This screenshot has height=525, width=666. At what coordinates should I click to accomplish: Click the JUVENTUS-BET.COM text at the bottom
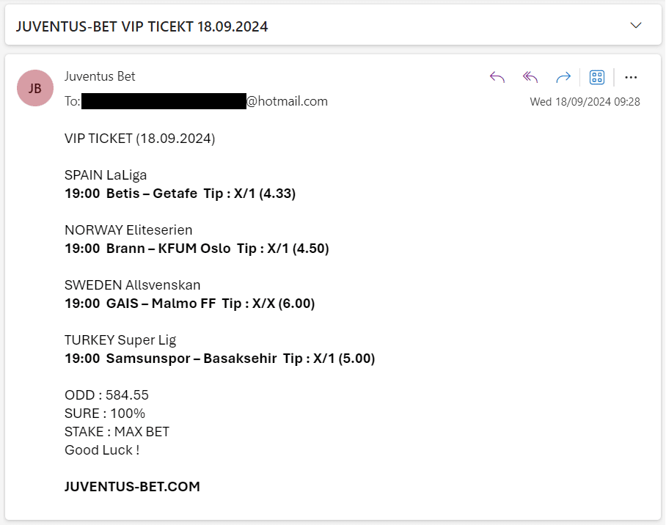132,487
